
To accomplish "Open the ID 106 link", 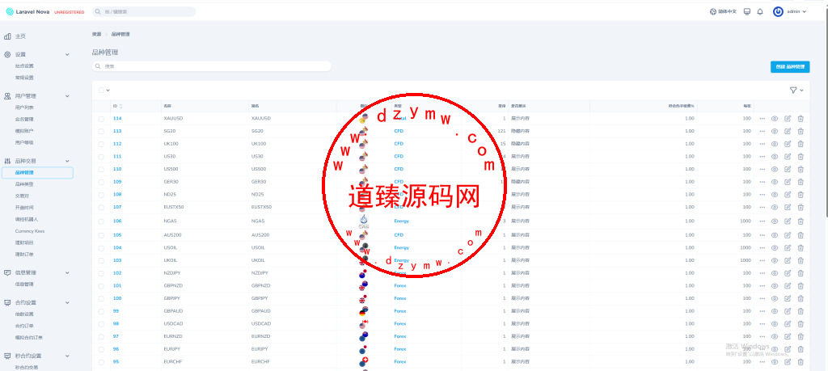I will click(117, 221).
